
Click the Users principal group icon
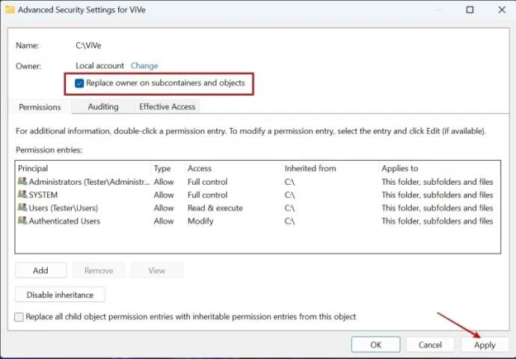tap(22, 208)
